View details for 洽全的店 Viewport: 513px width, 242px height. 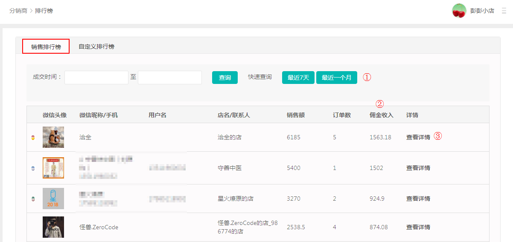pos(418,137)
